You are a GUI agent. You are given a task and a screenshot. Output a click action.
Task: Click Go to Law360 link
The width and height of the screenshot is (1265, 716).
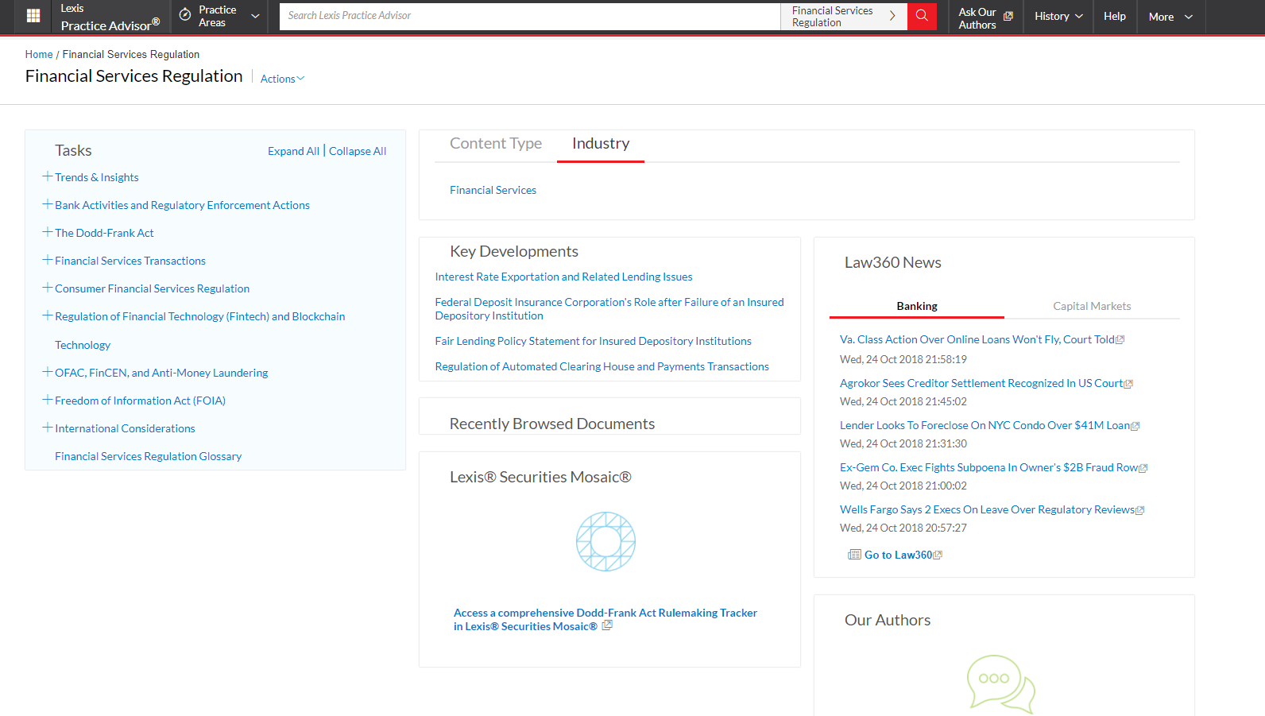[x=898, y=555]
